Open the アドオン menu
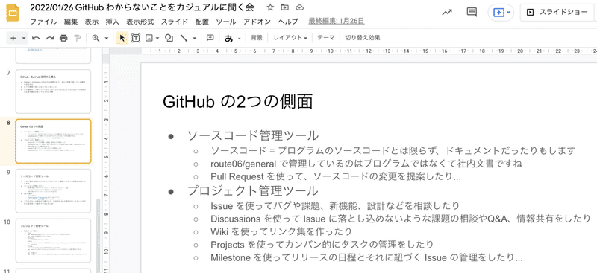This screenshot has width=597, height=273. [x=257, y=22]
